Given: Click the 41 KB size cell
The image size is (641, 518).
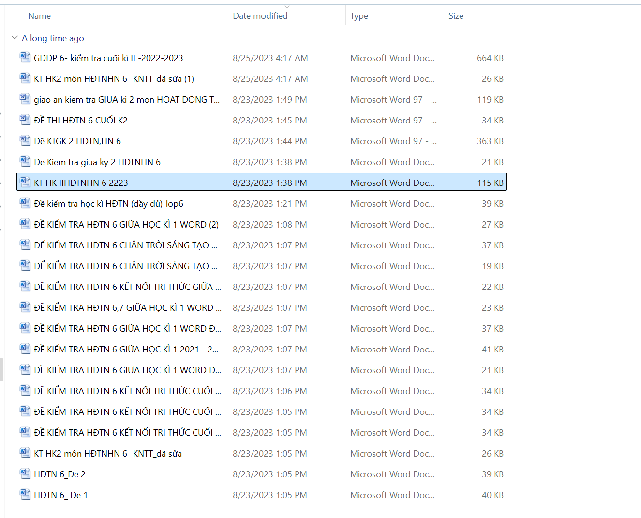Looking at the screenshot, I should 492,350.
